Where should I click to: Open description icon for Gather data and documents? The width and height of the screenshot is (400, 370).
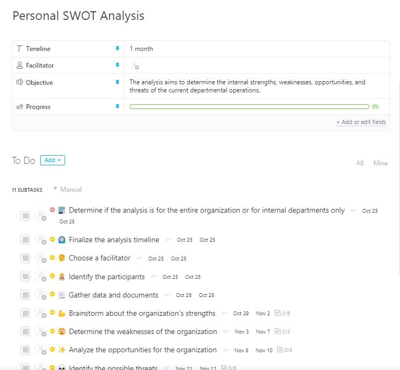click(x=167, y=295)
